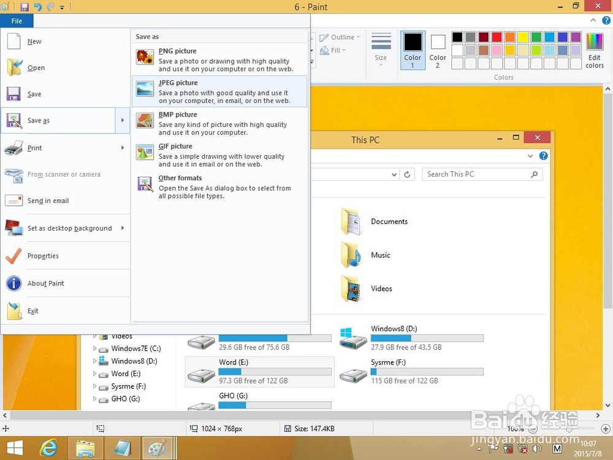613x460 pixels.
Task: Click the volume speaker tray icon
Action: tap(537, 449)
